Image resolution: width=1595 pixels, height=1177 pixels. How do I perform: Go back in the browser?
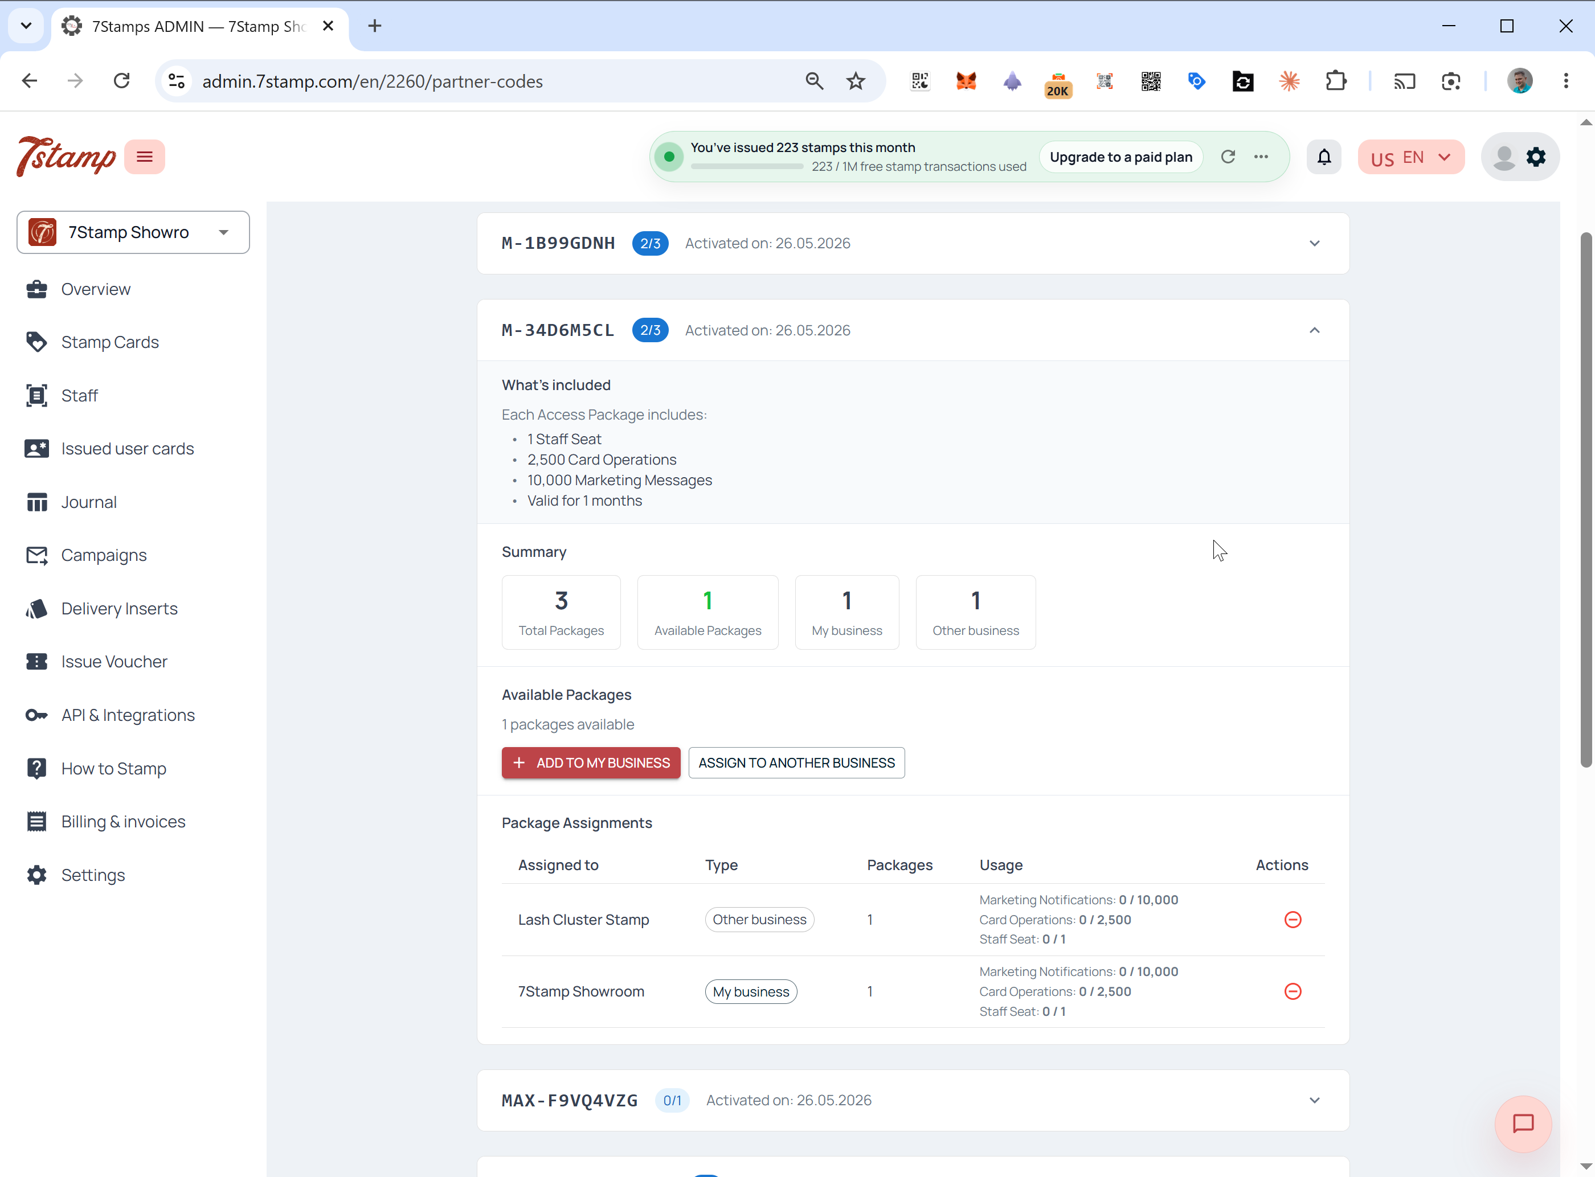29,81
